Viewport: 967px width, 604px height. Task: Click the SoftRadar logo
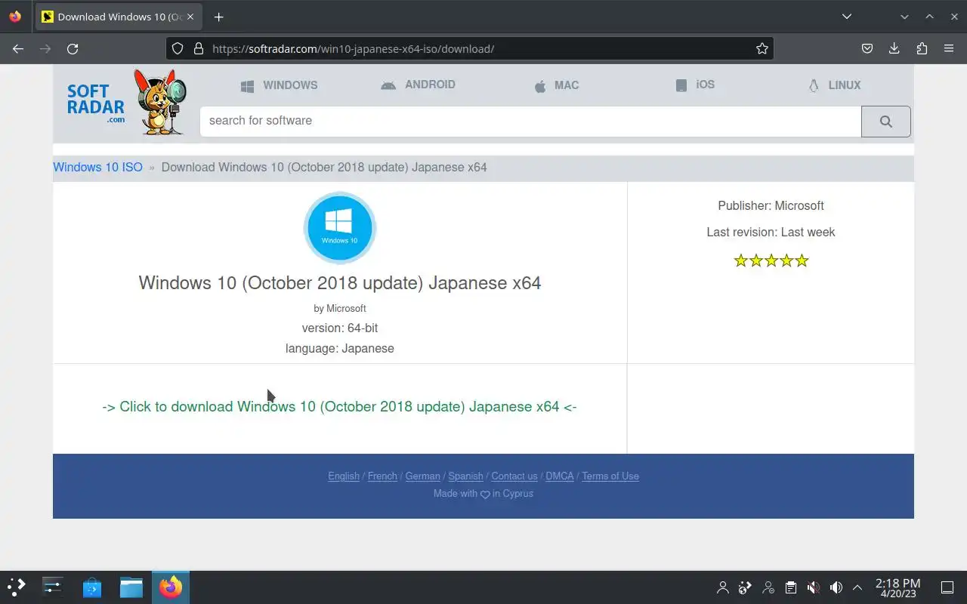[126, 102]
